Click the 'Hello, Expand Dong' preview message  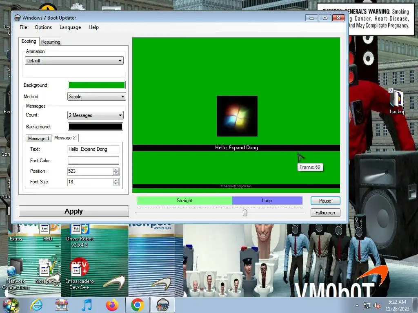(236, 148)
